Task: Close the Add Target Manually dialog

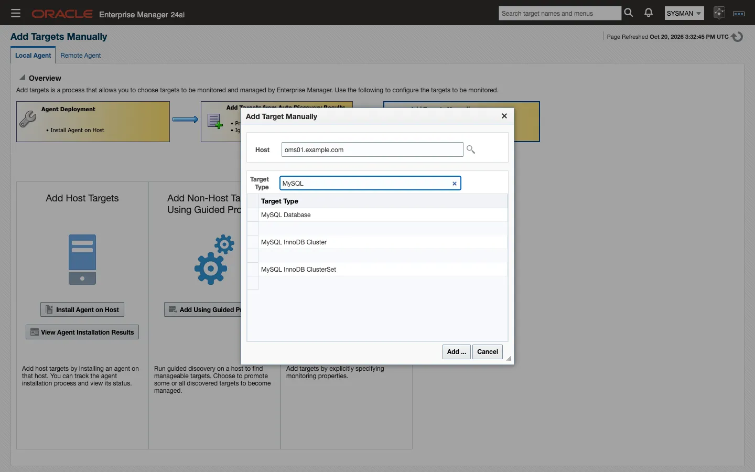Action: [504, 116]
